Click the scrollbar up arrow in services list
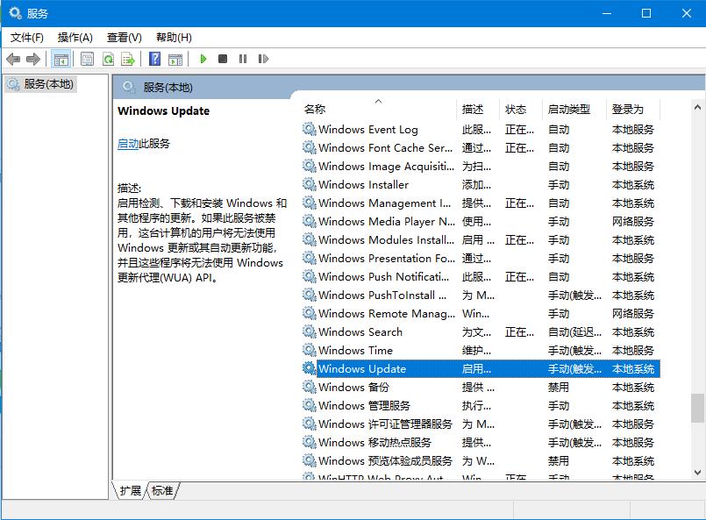The image size is (706, 520). pyautogui.click(x=697, y=107)
